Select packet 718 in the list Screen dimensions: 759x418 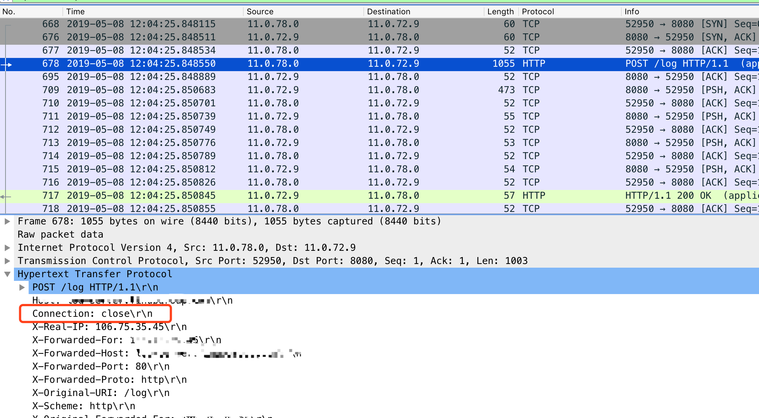coord(379,208)
